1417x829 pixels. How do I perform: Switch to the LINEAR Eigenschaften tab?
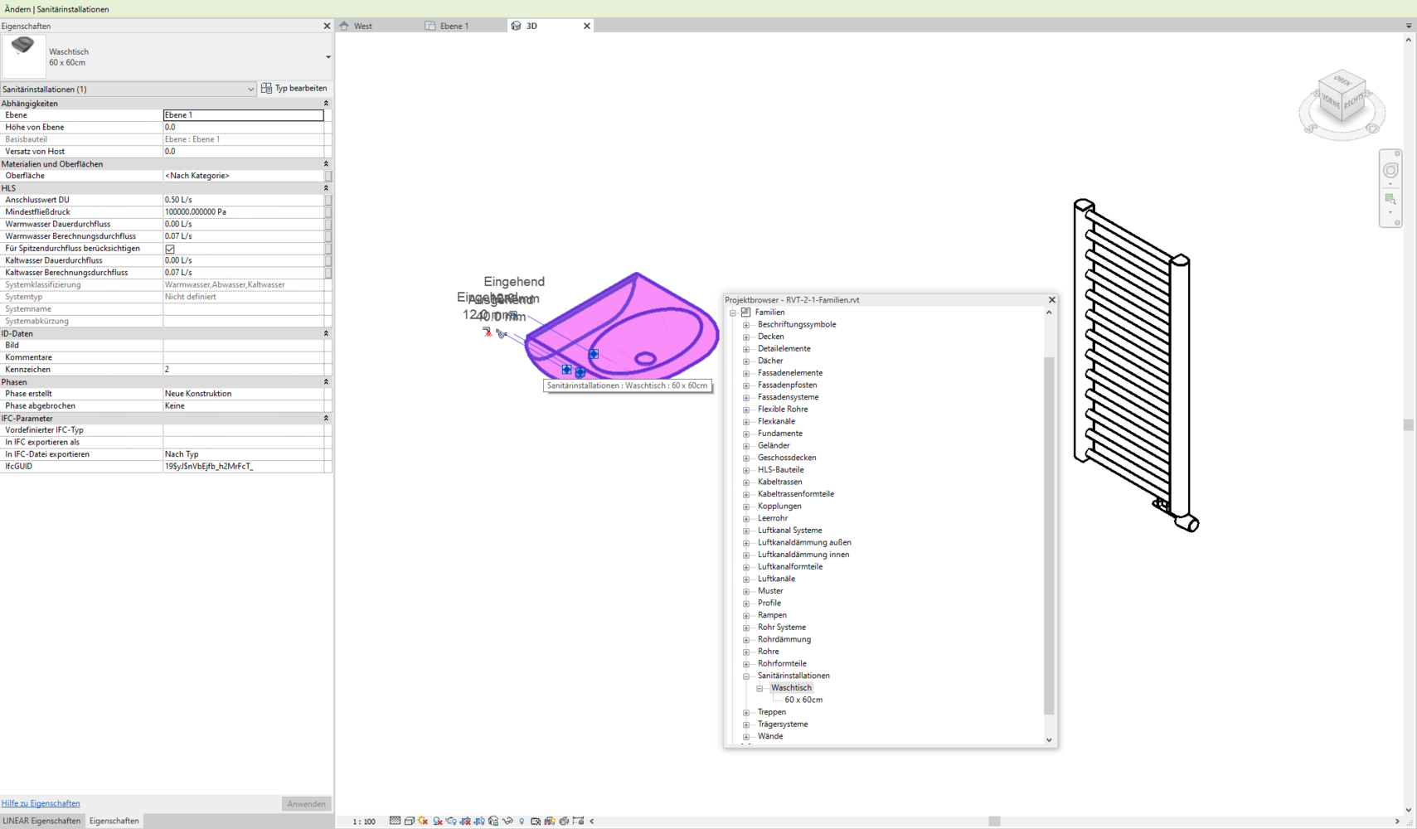[41, 821]
